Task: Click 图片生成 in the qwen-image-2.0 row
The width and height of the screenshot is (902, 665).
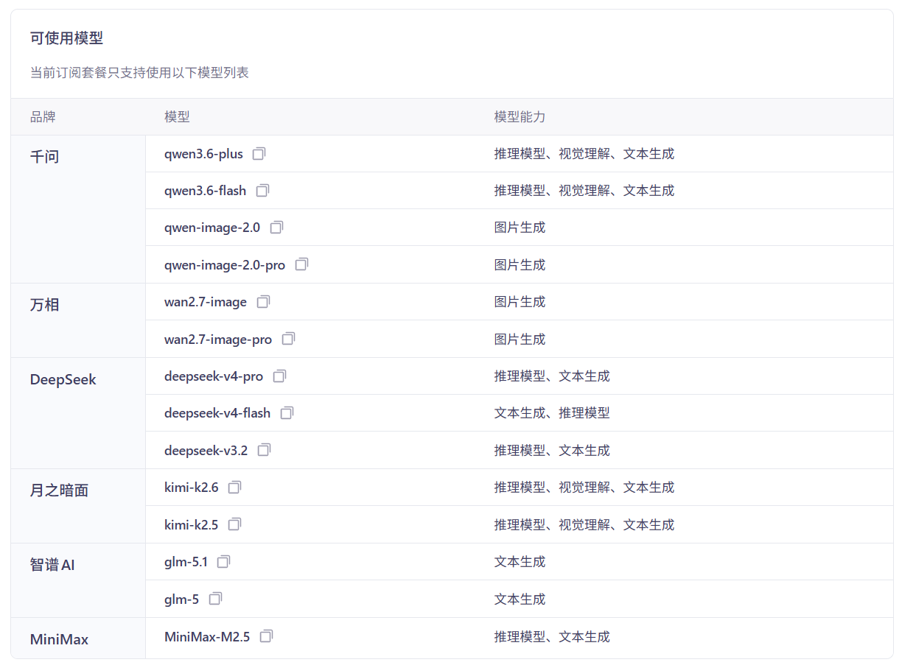Action: [x=520, y=228]
